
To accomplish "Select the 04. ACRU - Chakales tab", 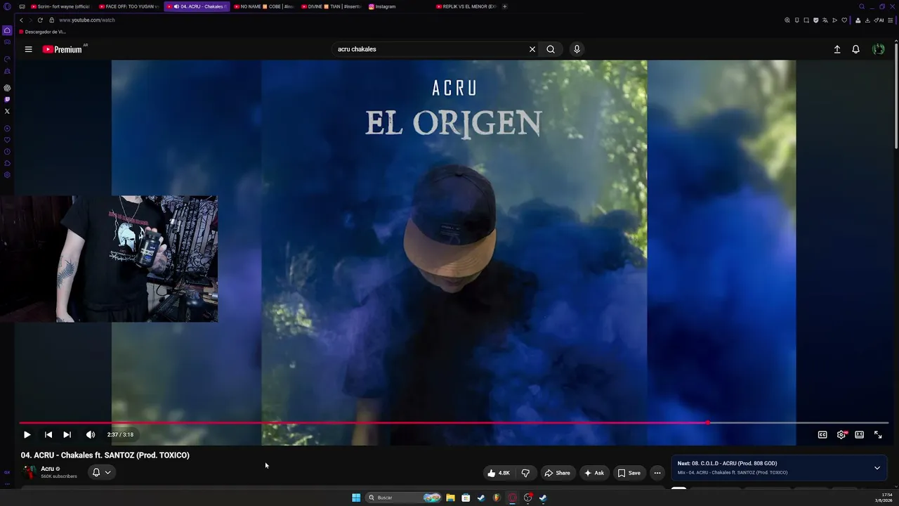I will coord(197,6).
